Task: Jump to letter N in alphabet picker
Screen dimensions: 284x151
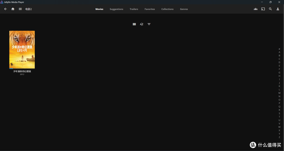Action: pyautogui.click(x=279, y=97)
